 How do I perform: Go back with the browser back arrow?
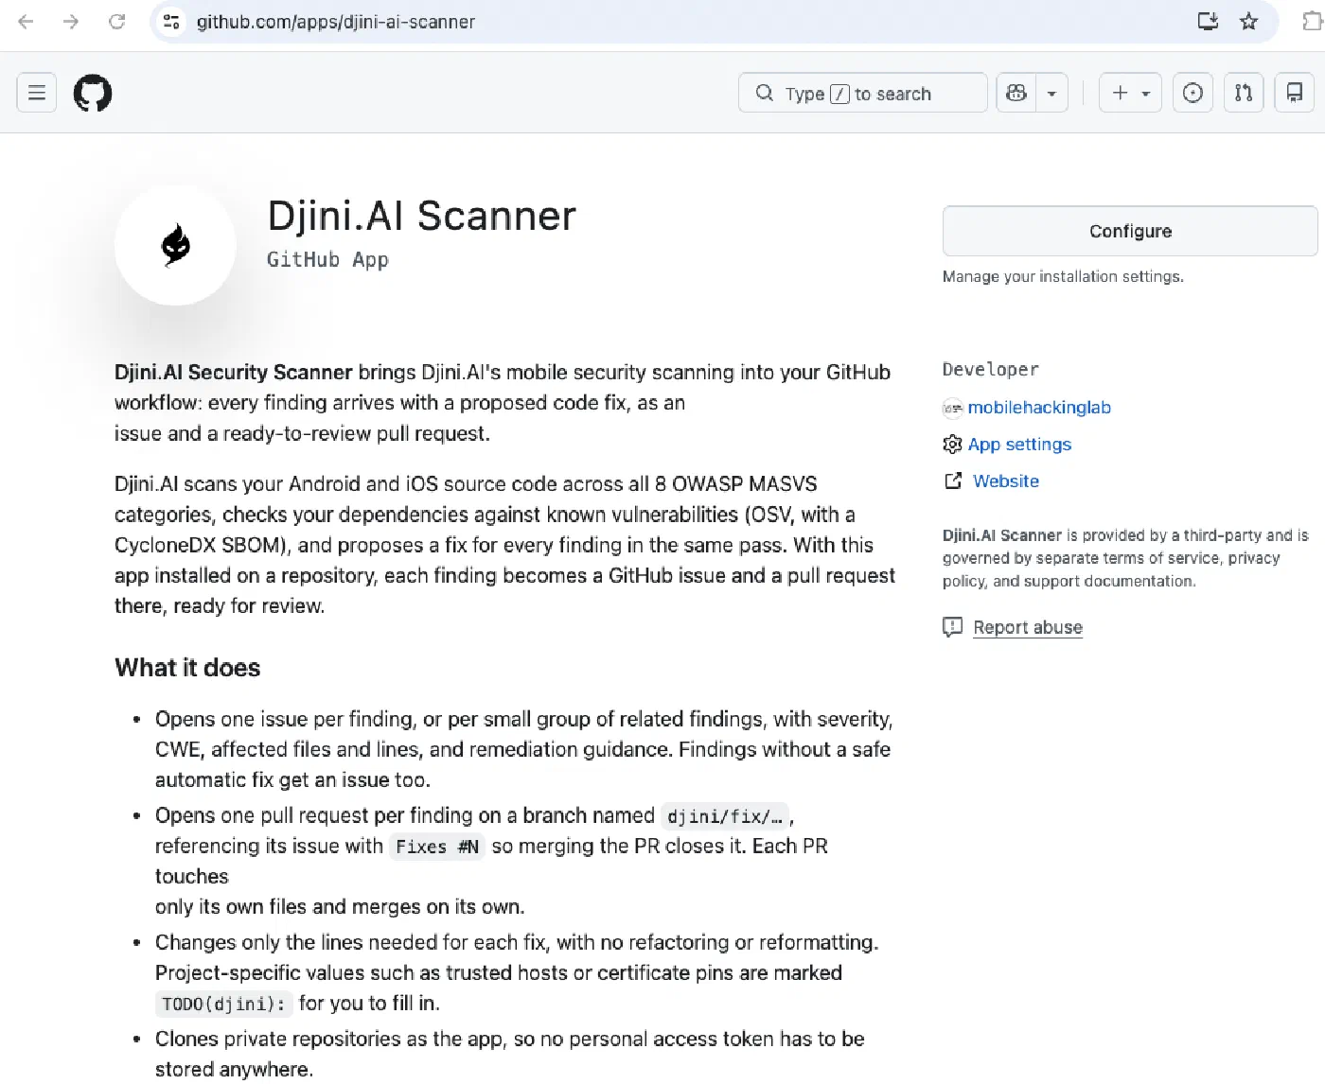(x=26, y=21)
